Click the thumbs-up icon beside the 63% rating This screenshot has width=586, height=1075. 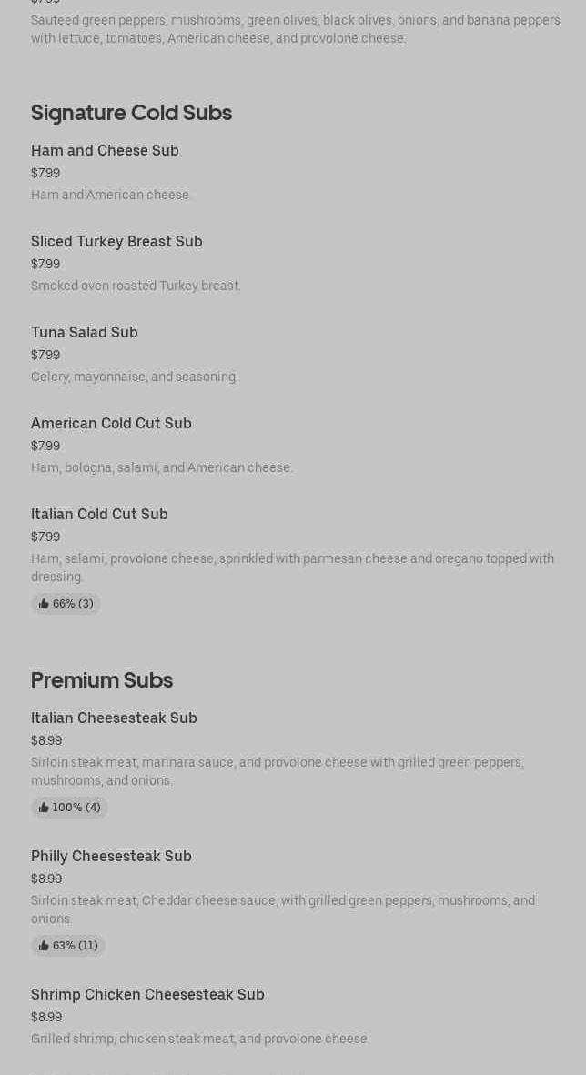click(44, 946)
